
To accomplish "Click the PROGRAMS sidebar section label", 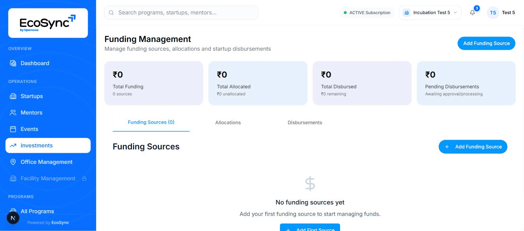I will tap(21, 197).
